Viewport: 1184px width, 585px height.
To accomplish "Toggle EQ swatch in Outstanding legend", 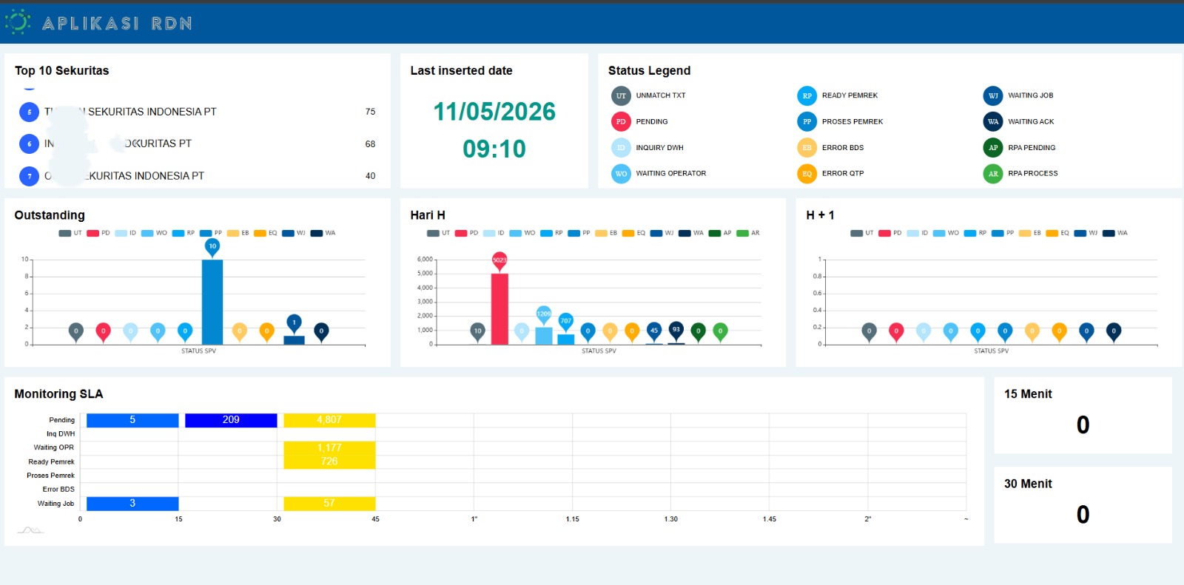I will 266,233.
